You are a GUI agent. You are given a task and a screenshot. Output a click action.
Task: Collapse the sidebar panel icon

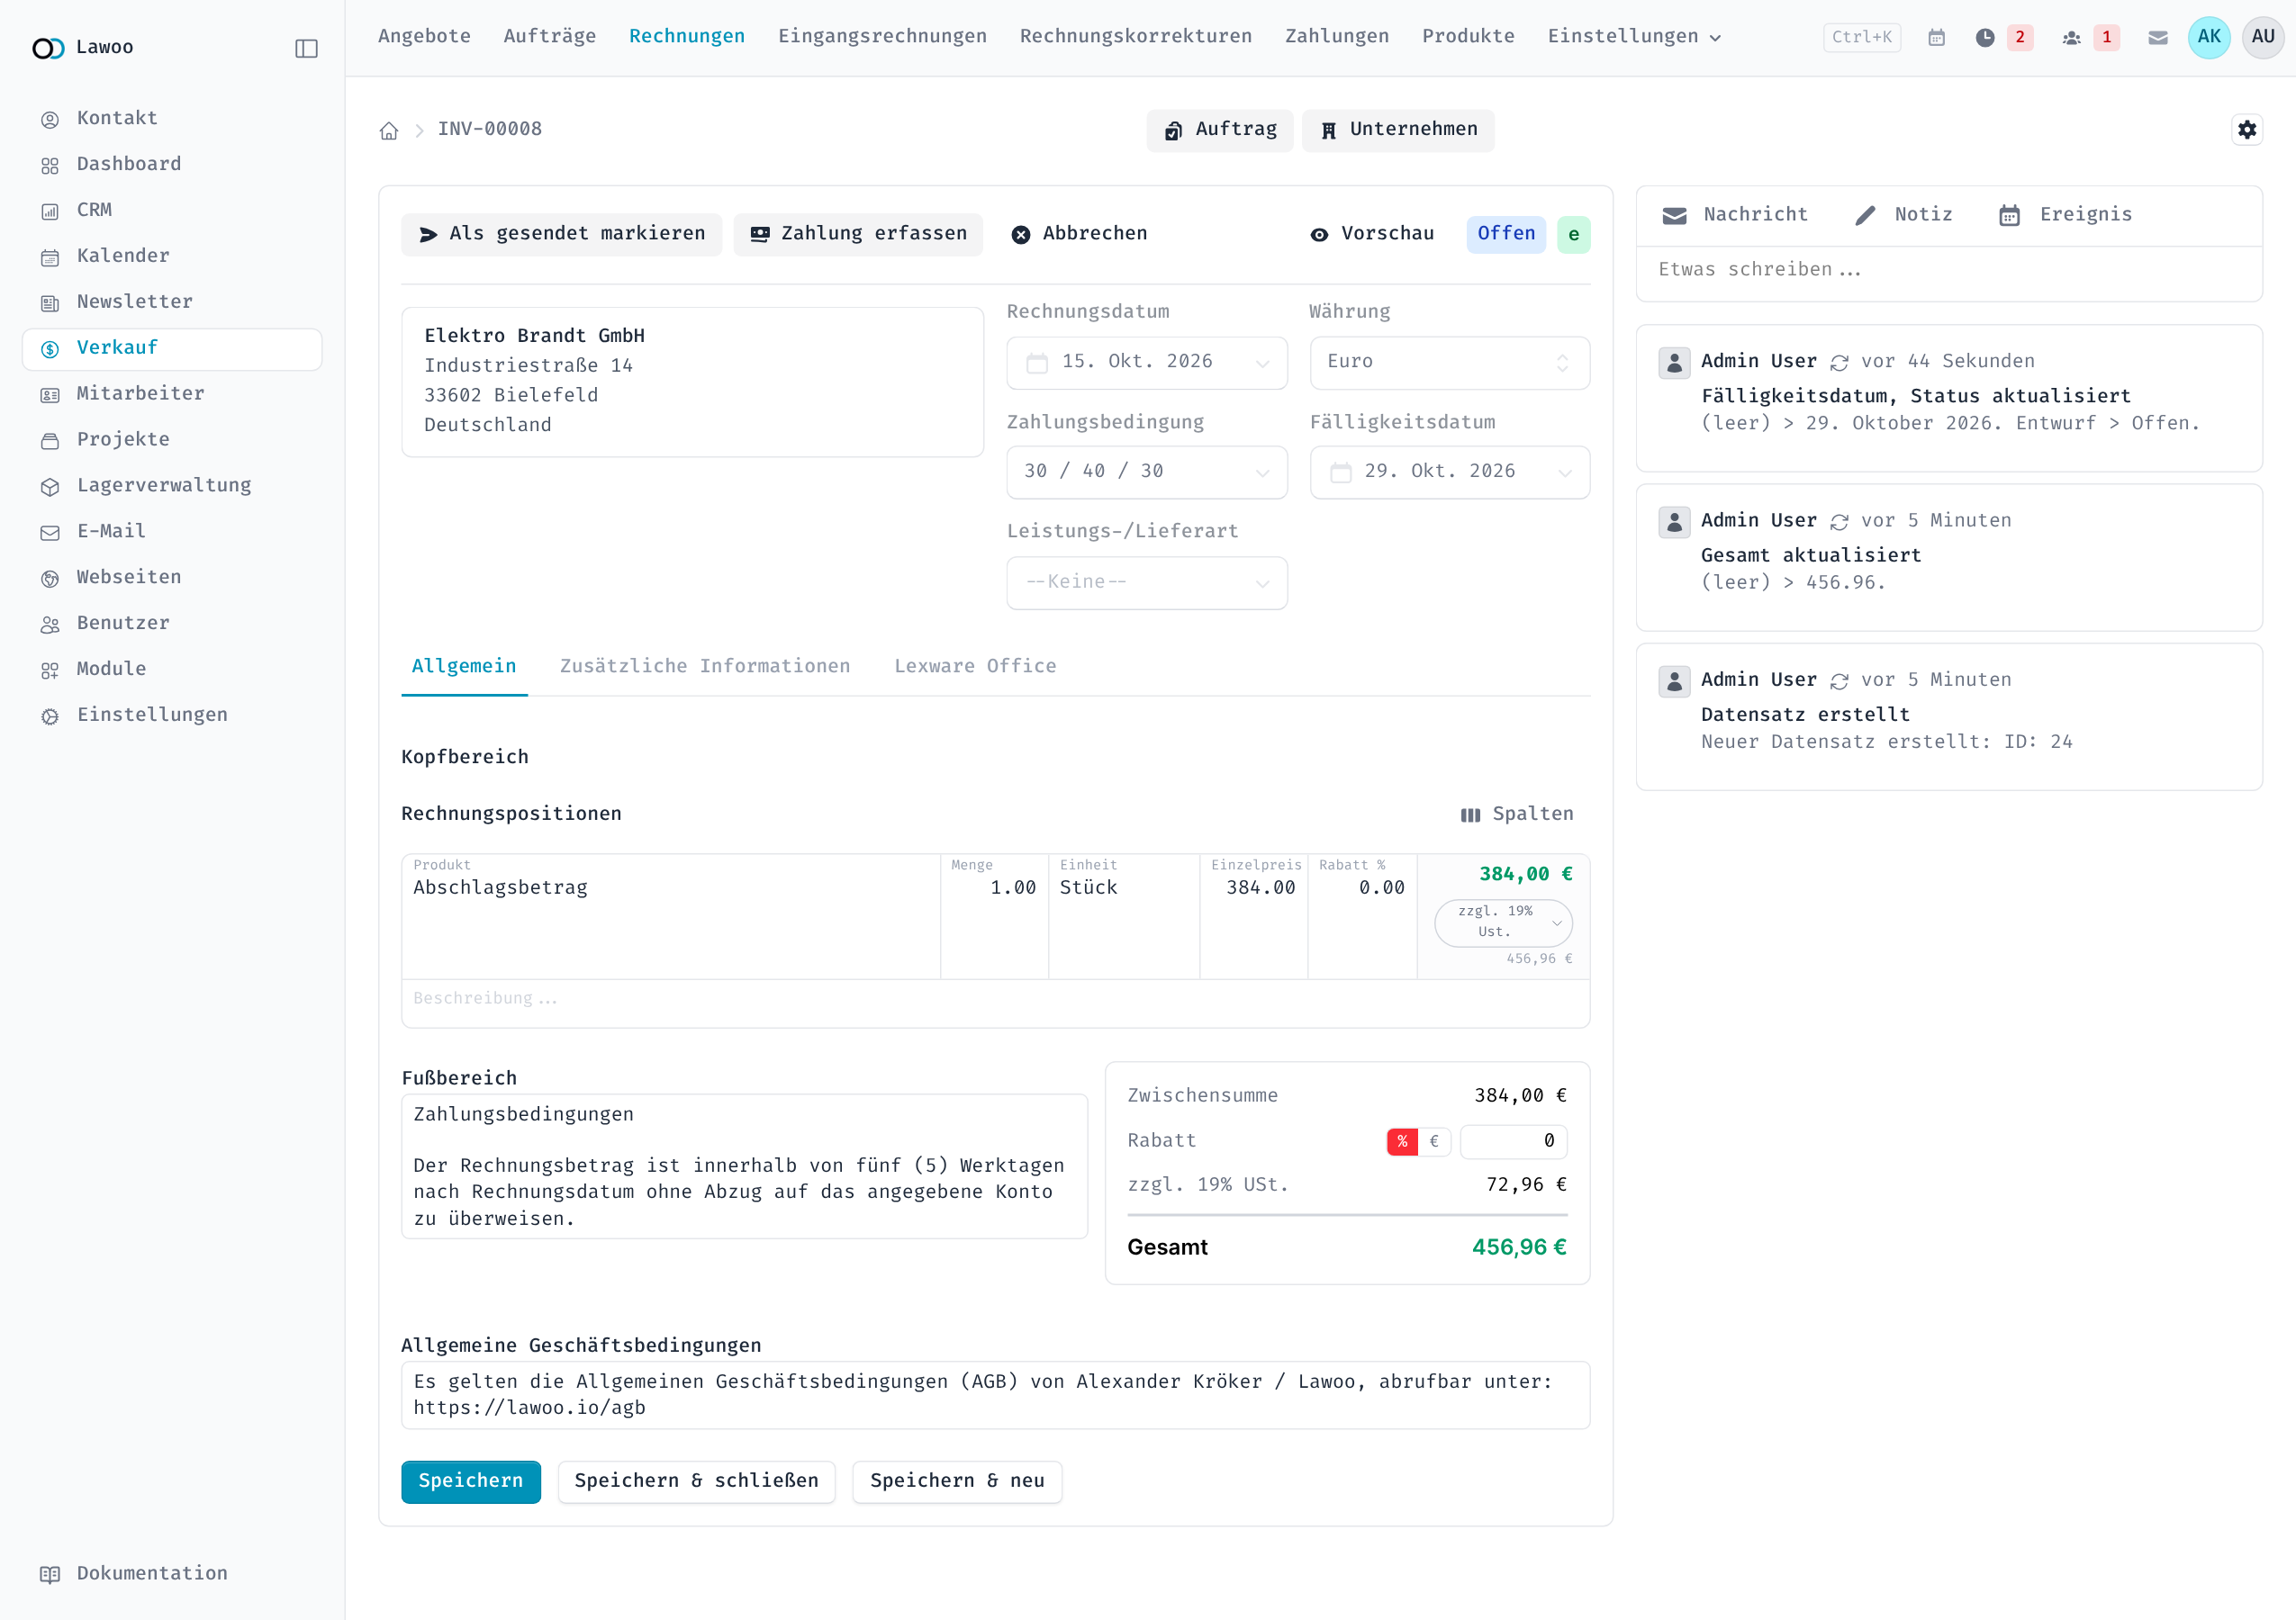click(x=306, y=48)
